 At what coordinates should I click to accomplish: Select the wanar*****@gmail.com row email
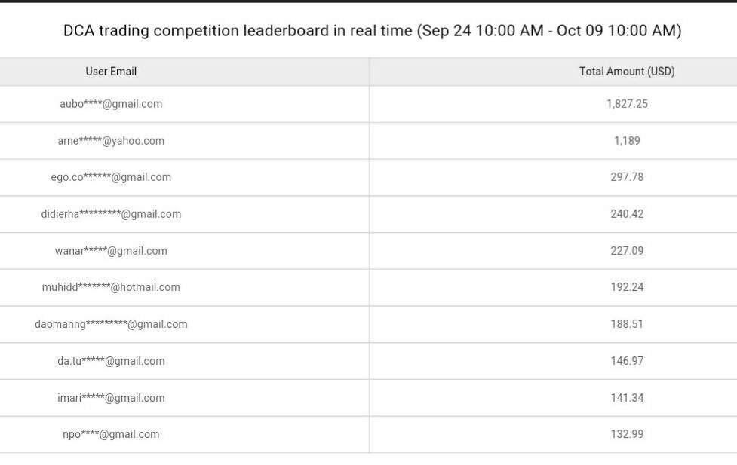pyautogui.click(x=111, y=251)
